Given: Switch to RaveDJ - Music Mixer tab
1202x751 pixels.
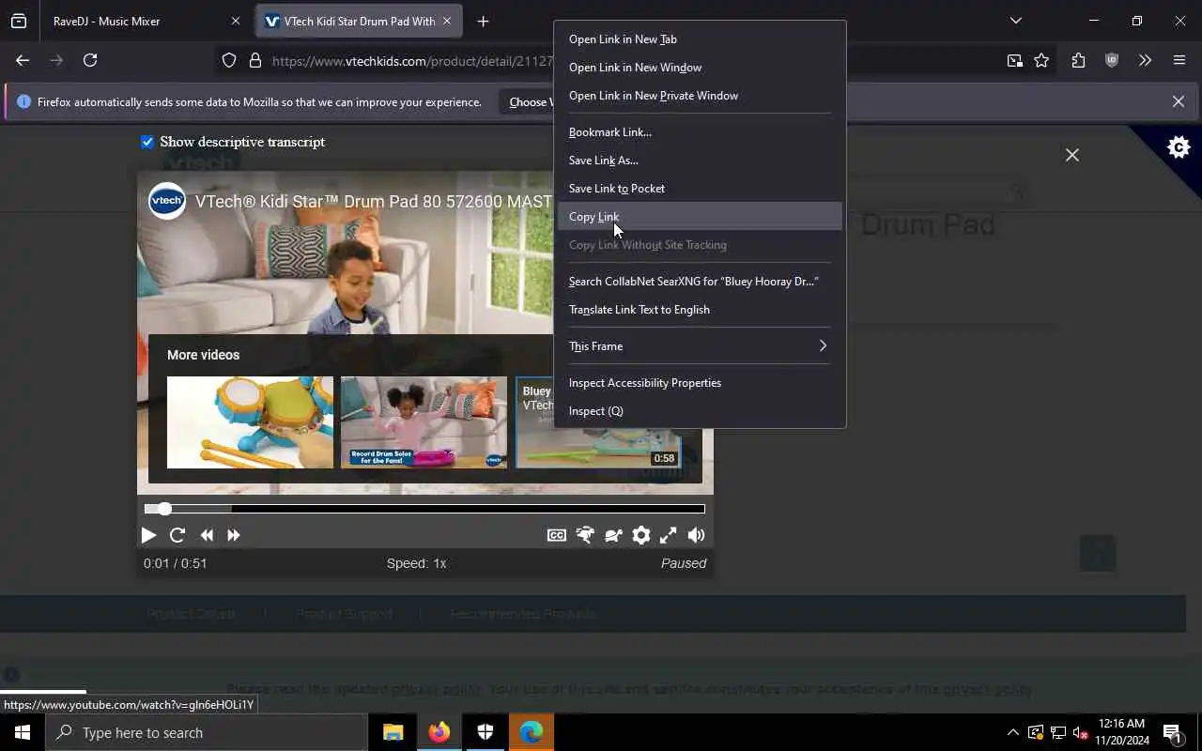Looking at the screenshot, I should coord(146,21).
